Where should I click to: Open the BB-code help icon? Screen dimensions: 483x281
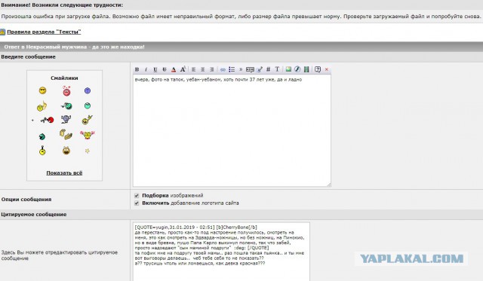click(x=318, y=69)
